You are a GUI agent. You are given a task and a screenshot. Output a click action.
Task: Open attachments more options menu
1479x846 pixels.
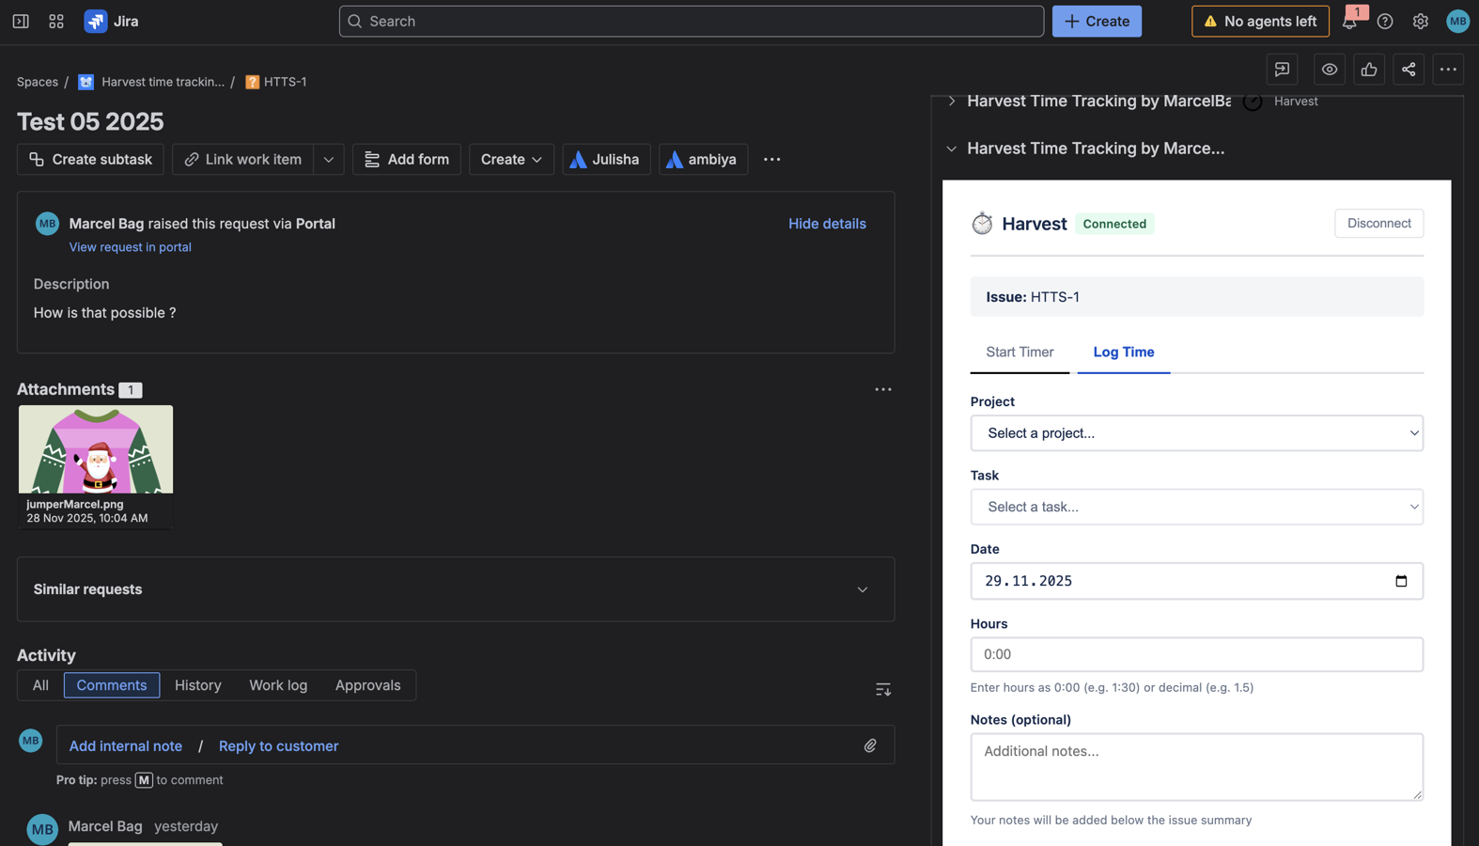pos(883,389)
